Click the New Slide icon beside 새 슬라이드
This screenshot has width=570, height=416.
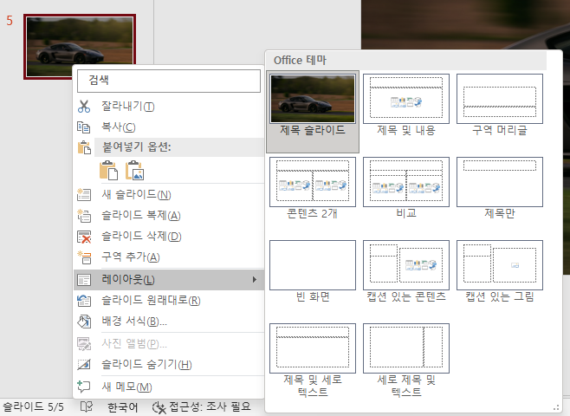tap(84, 194)
